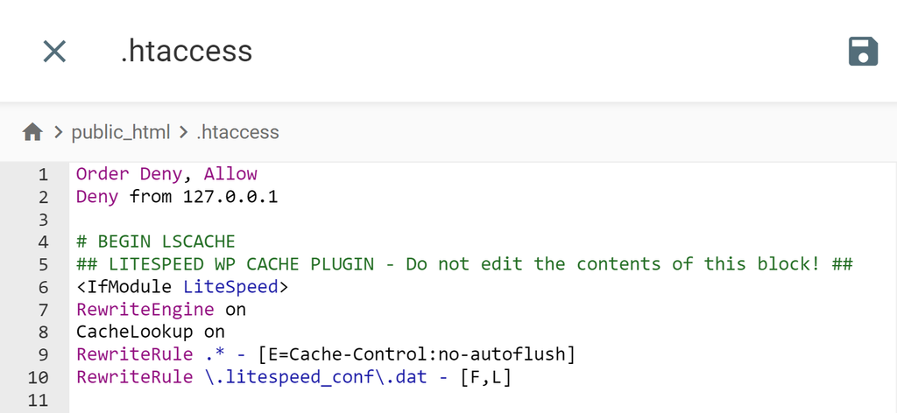Place the cursor on the empty line 3
897x413 pixels.
[263, 219]
